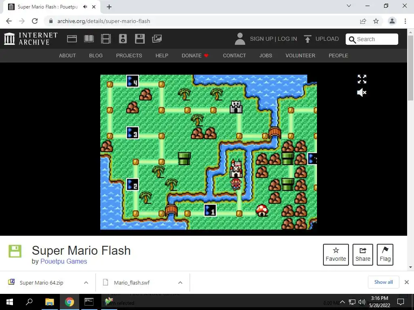Click the Flag button

click(x=385, y=255)
